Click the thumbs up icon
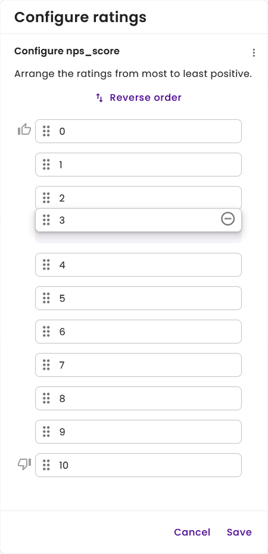The height and width of the screenshot is (554, 268). click(24, 129)
